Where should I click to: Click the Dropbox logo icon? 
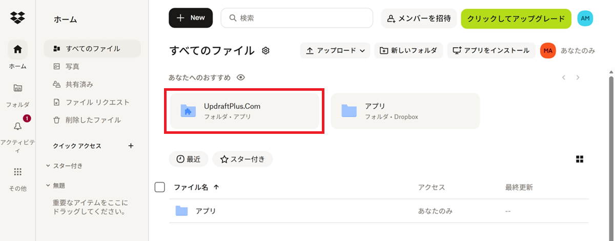(17, 19)
